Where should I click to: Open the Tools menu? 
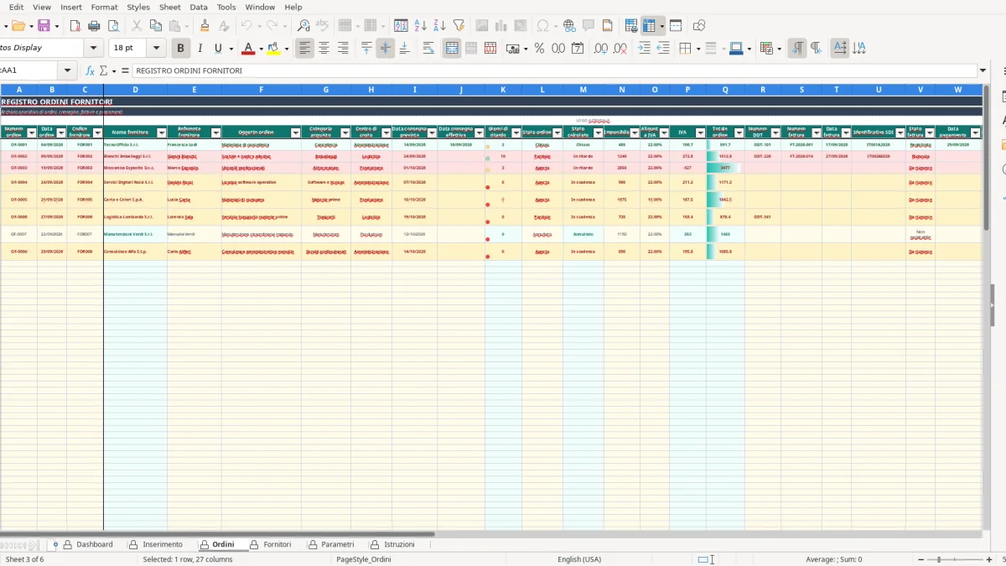(x=226, y=7)
